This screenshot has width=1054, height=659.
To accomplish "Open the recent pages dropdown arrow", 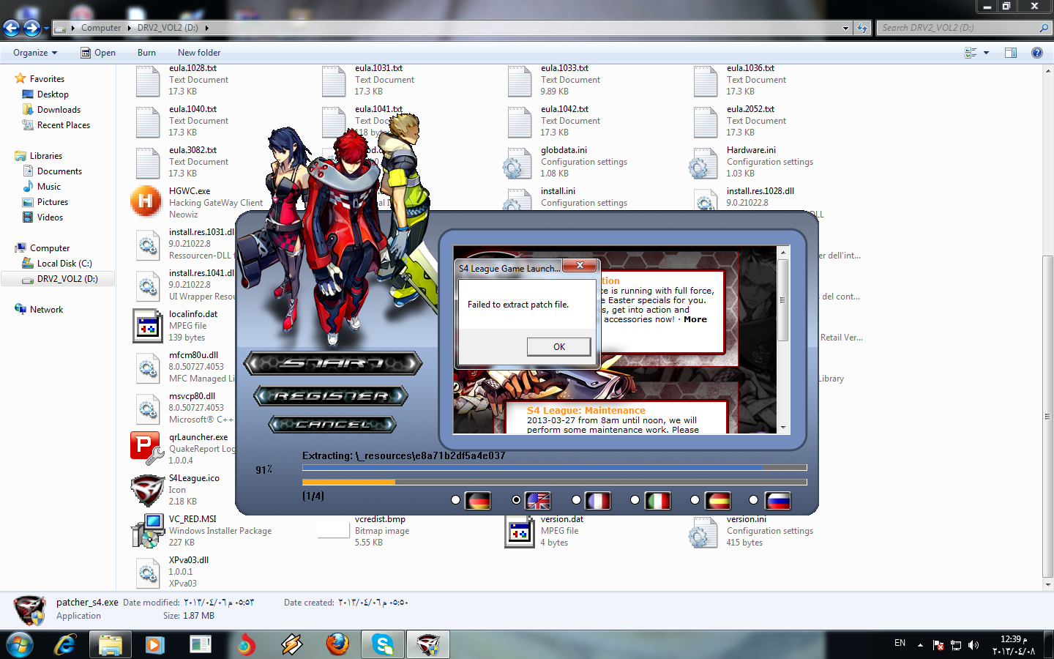I will click(46, 29).
